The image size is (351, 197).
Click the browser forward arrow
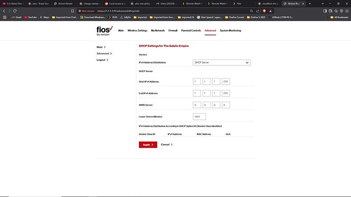click(x=9, y=11)
